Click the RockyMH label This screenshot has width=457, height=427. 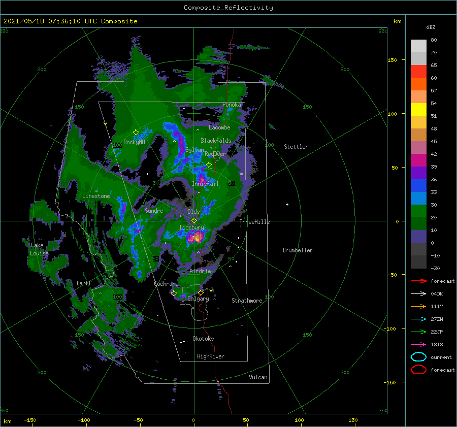134,142
